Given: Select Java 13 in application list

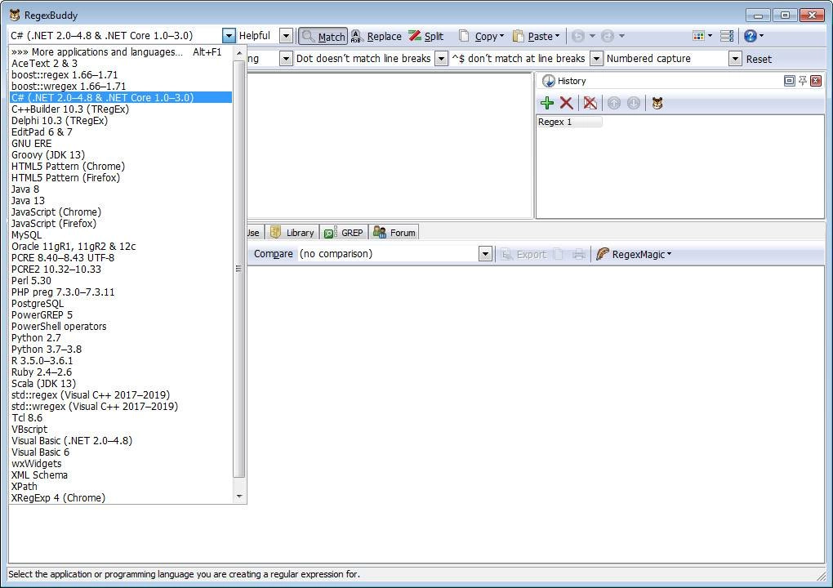Looking at the screenshot, I should 121,201.
